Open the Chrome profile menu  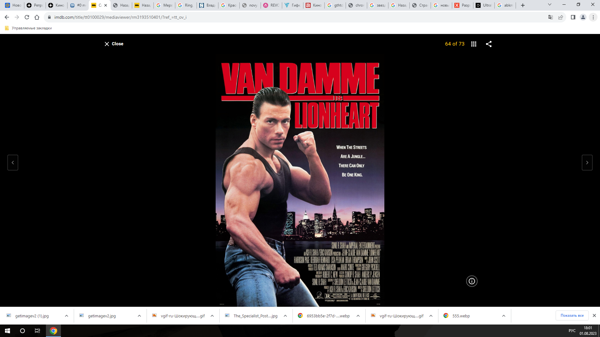(x=583, y=17)
